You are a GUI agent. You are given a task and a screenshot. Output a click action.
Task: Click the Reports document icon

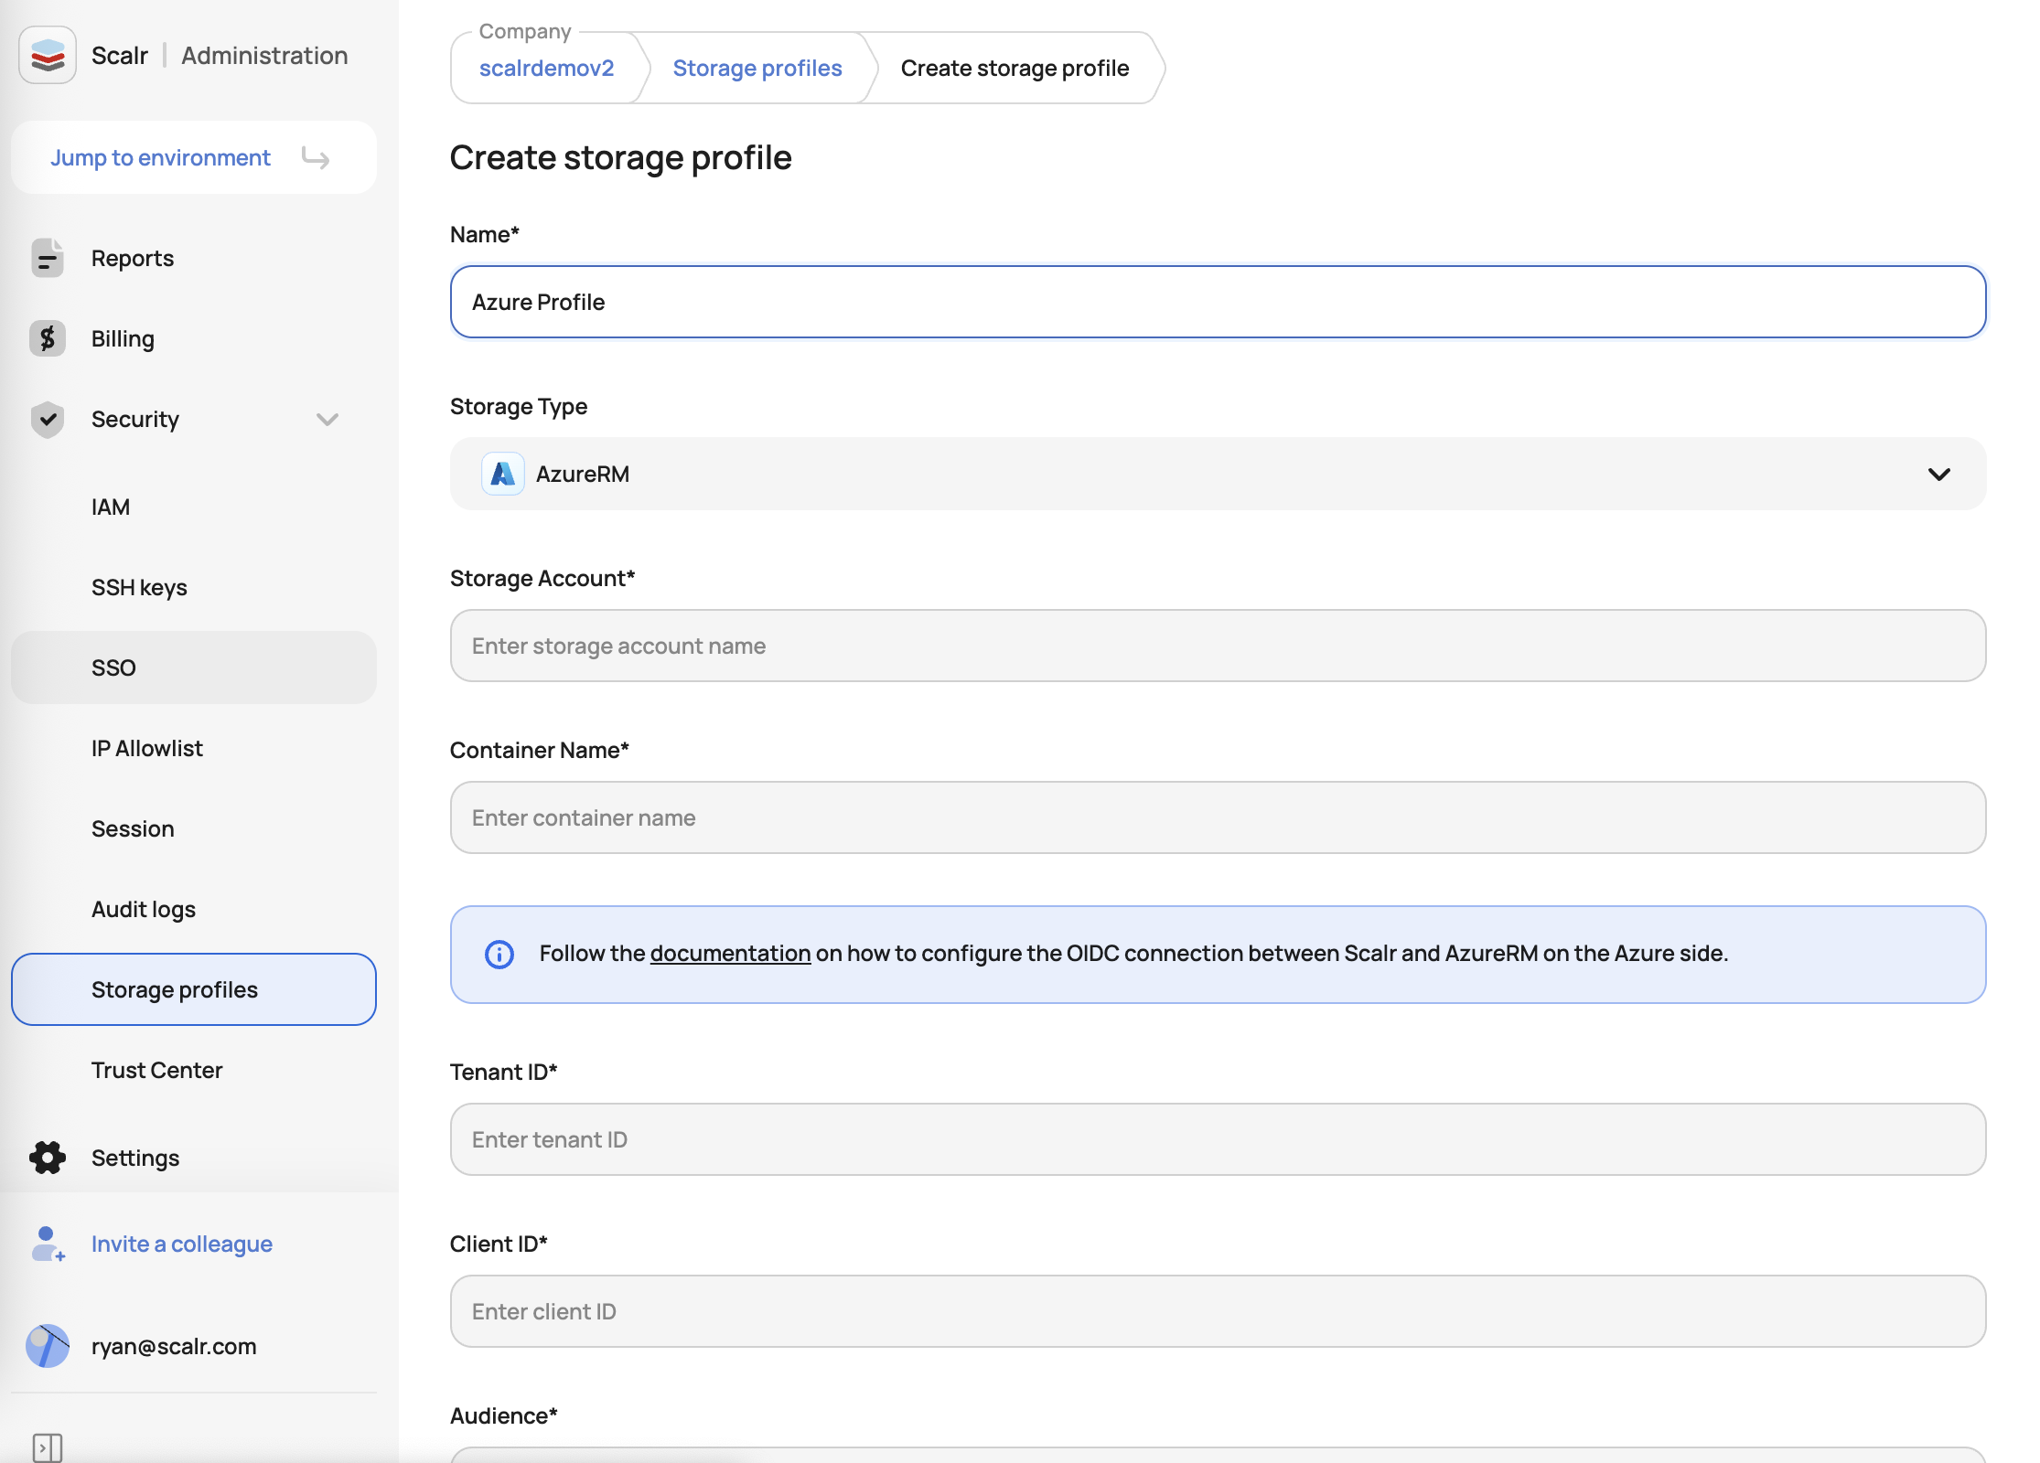48,259
